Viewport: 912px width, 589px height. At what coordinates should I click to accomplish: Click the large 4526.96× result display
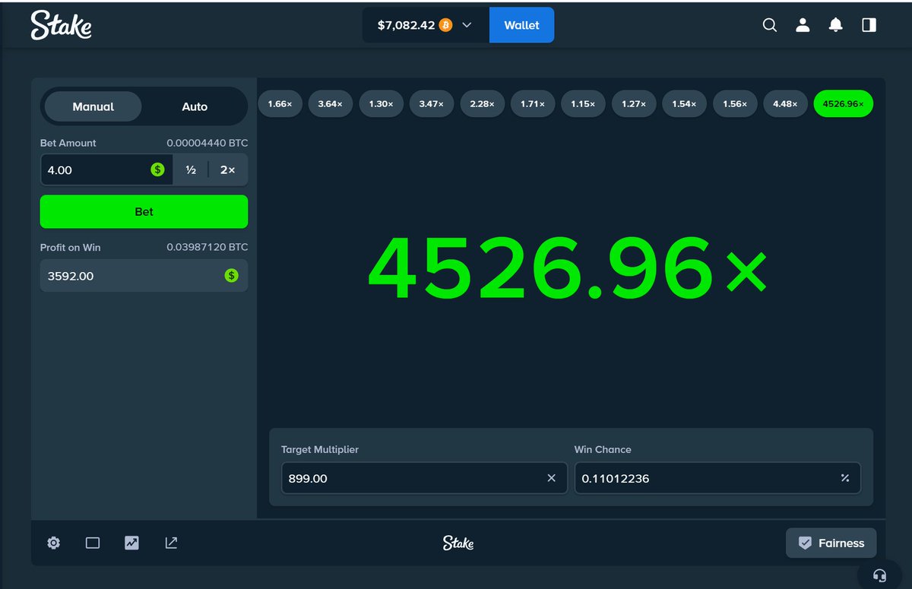[568, 266]
